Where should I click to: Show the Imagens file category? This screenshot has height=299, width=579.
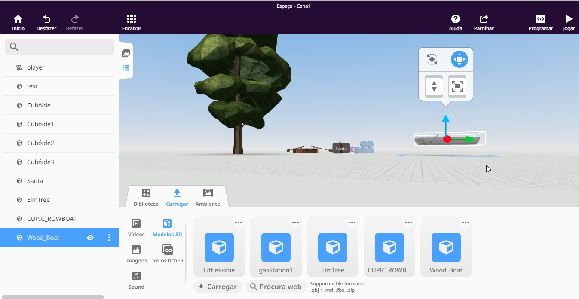[136, 254]
